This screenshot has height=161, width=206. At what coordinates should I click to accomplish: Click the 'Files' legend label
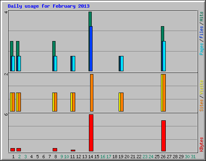pyautogui.click(x=201, y=32)
